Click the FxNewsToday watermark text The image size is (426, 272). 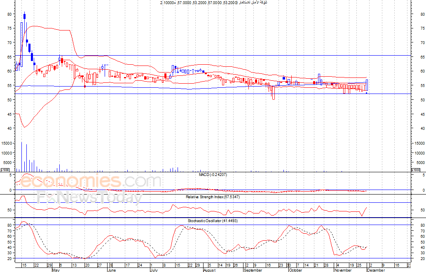89,198
